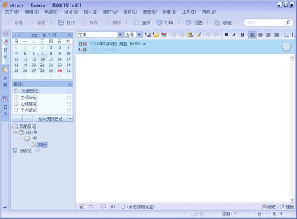Screen dimensions: 297x219
Task: Toggle italic formatting
Action: coord(234,35)
